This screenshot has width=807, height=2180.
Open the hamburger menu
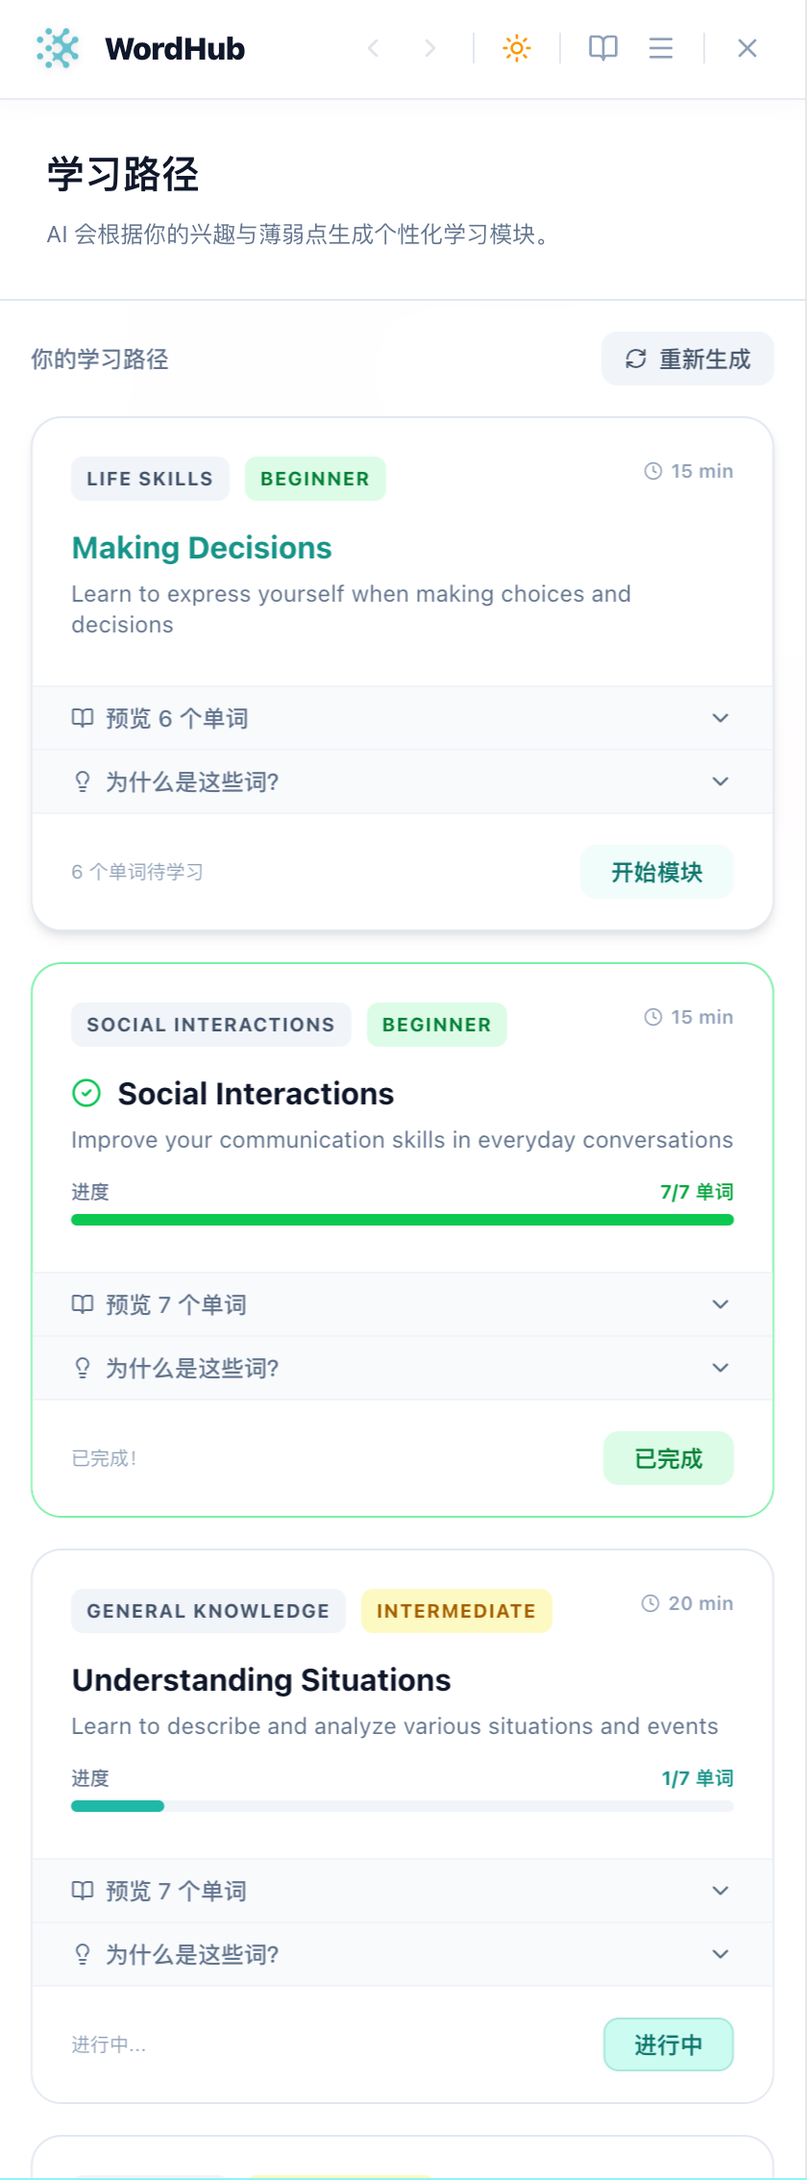(661, 48)
